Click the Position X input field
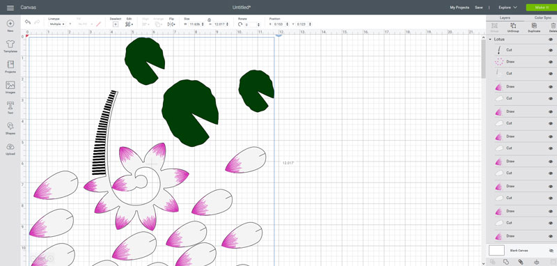This screenshot has height=266, width=557. pos(280,24)
